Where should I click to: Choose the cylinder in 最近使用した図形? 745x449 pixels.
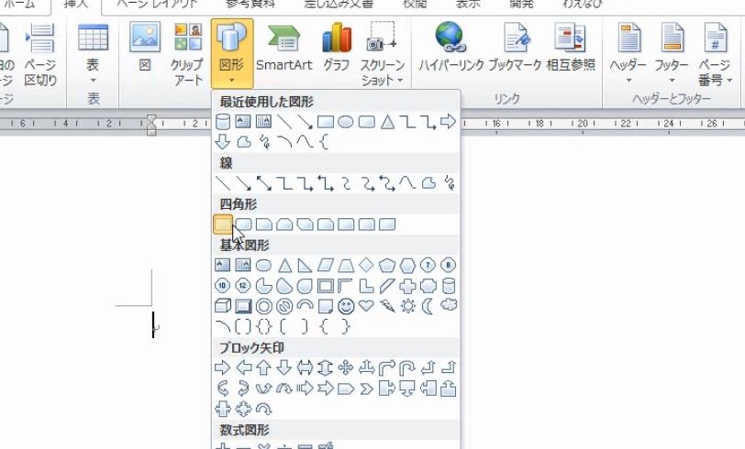(x=223, y=122)
